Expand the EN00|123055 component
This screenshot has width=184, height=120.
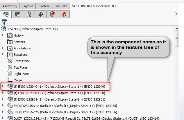click(3, 105)
